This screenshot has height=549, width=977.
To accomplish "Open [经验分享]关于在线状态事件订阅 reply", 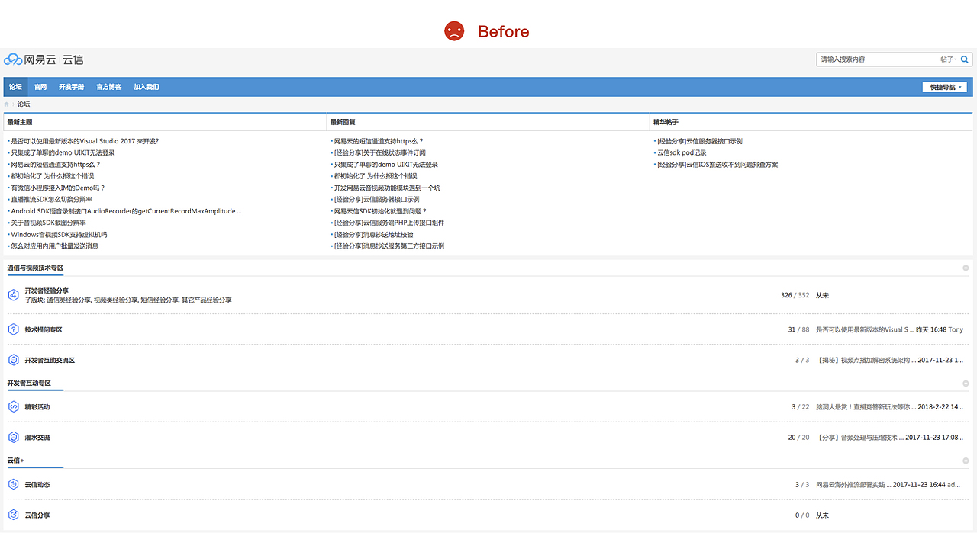I will pyautogui.click(x=379, y=152).
